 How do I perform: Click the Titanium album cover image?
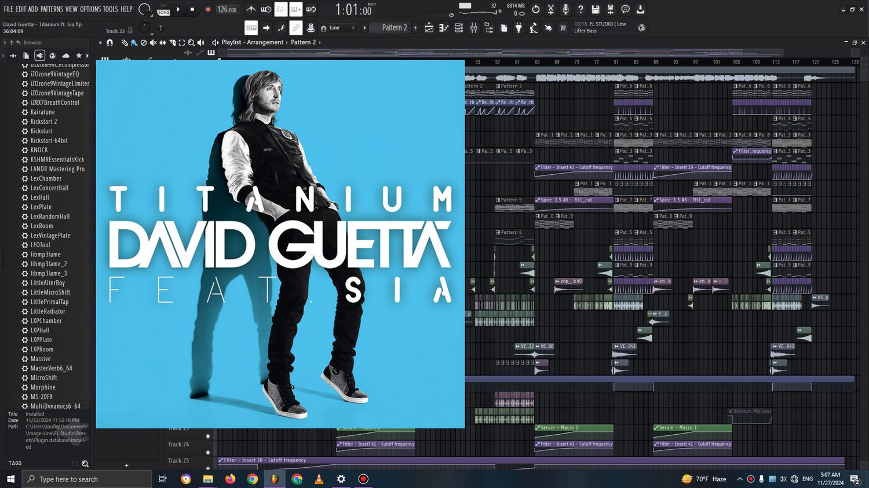(280, 244)
